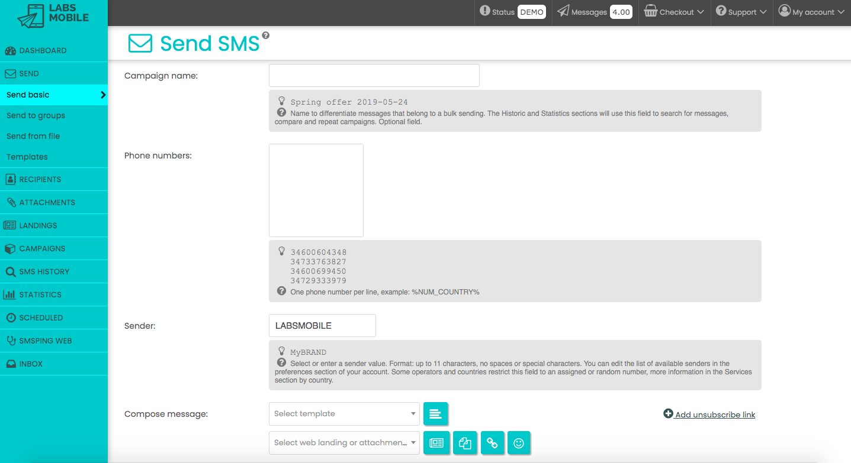Focus the Campaign name input field
This screenshot has height=463, width=851.
click(x=374, y=76)
